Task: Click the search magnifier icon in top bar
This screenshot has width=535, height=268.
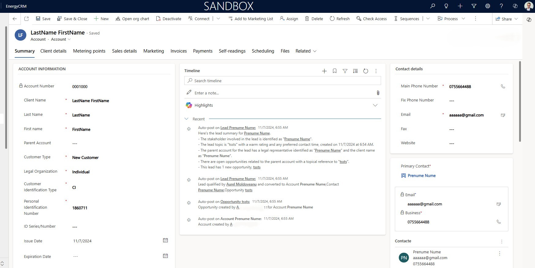Action: pyautogui.click(x=432, y=6)
